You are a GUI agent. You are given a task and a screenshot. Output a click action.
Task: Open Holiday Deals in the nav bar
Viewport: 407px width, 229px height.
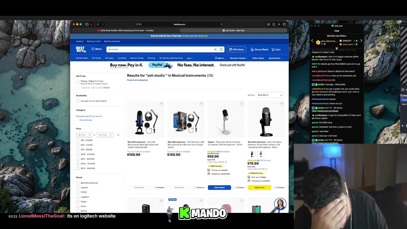coord(82,58)
